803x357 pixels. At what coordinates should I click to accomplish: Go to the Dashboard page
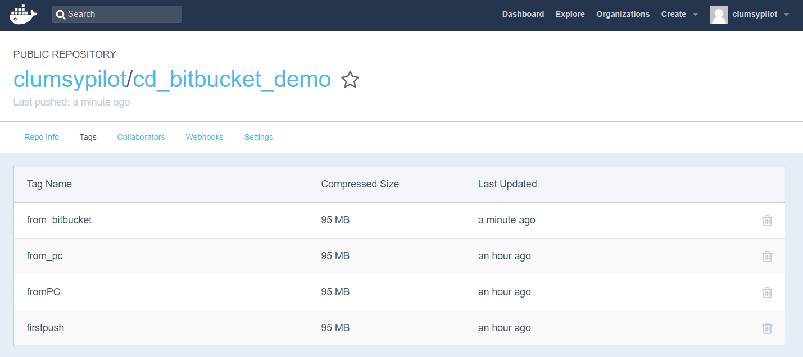tap(523, 14)
